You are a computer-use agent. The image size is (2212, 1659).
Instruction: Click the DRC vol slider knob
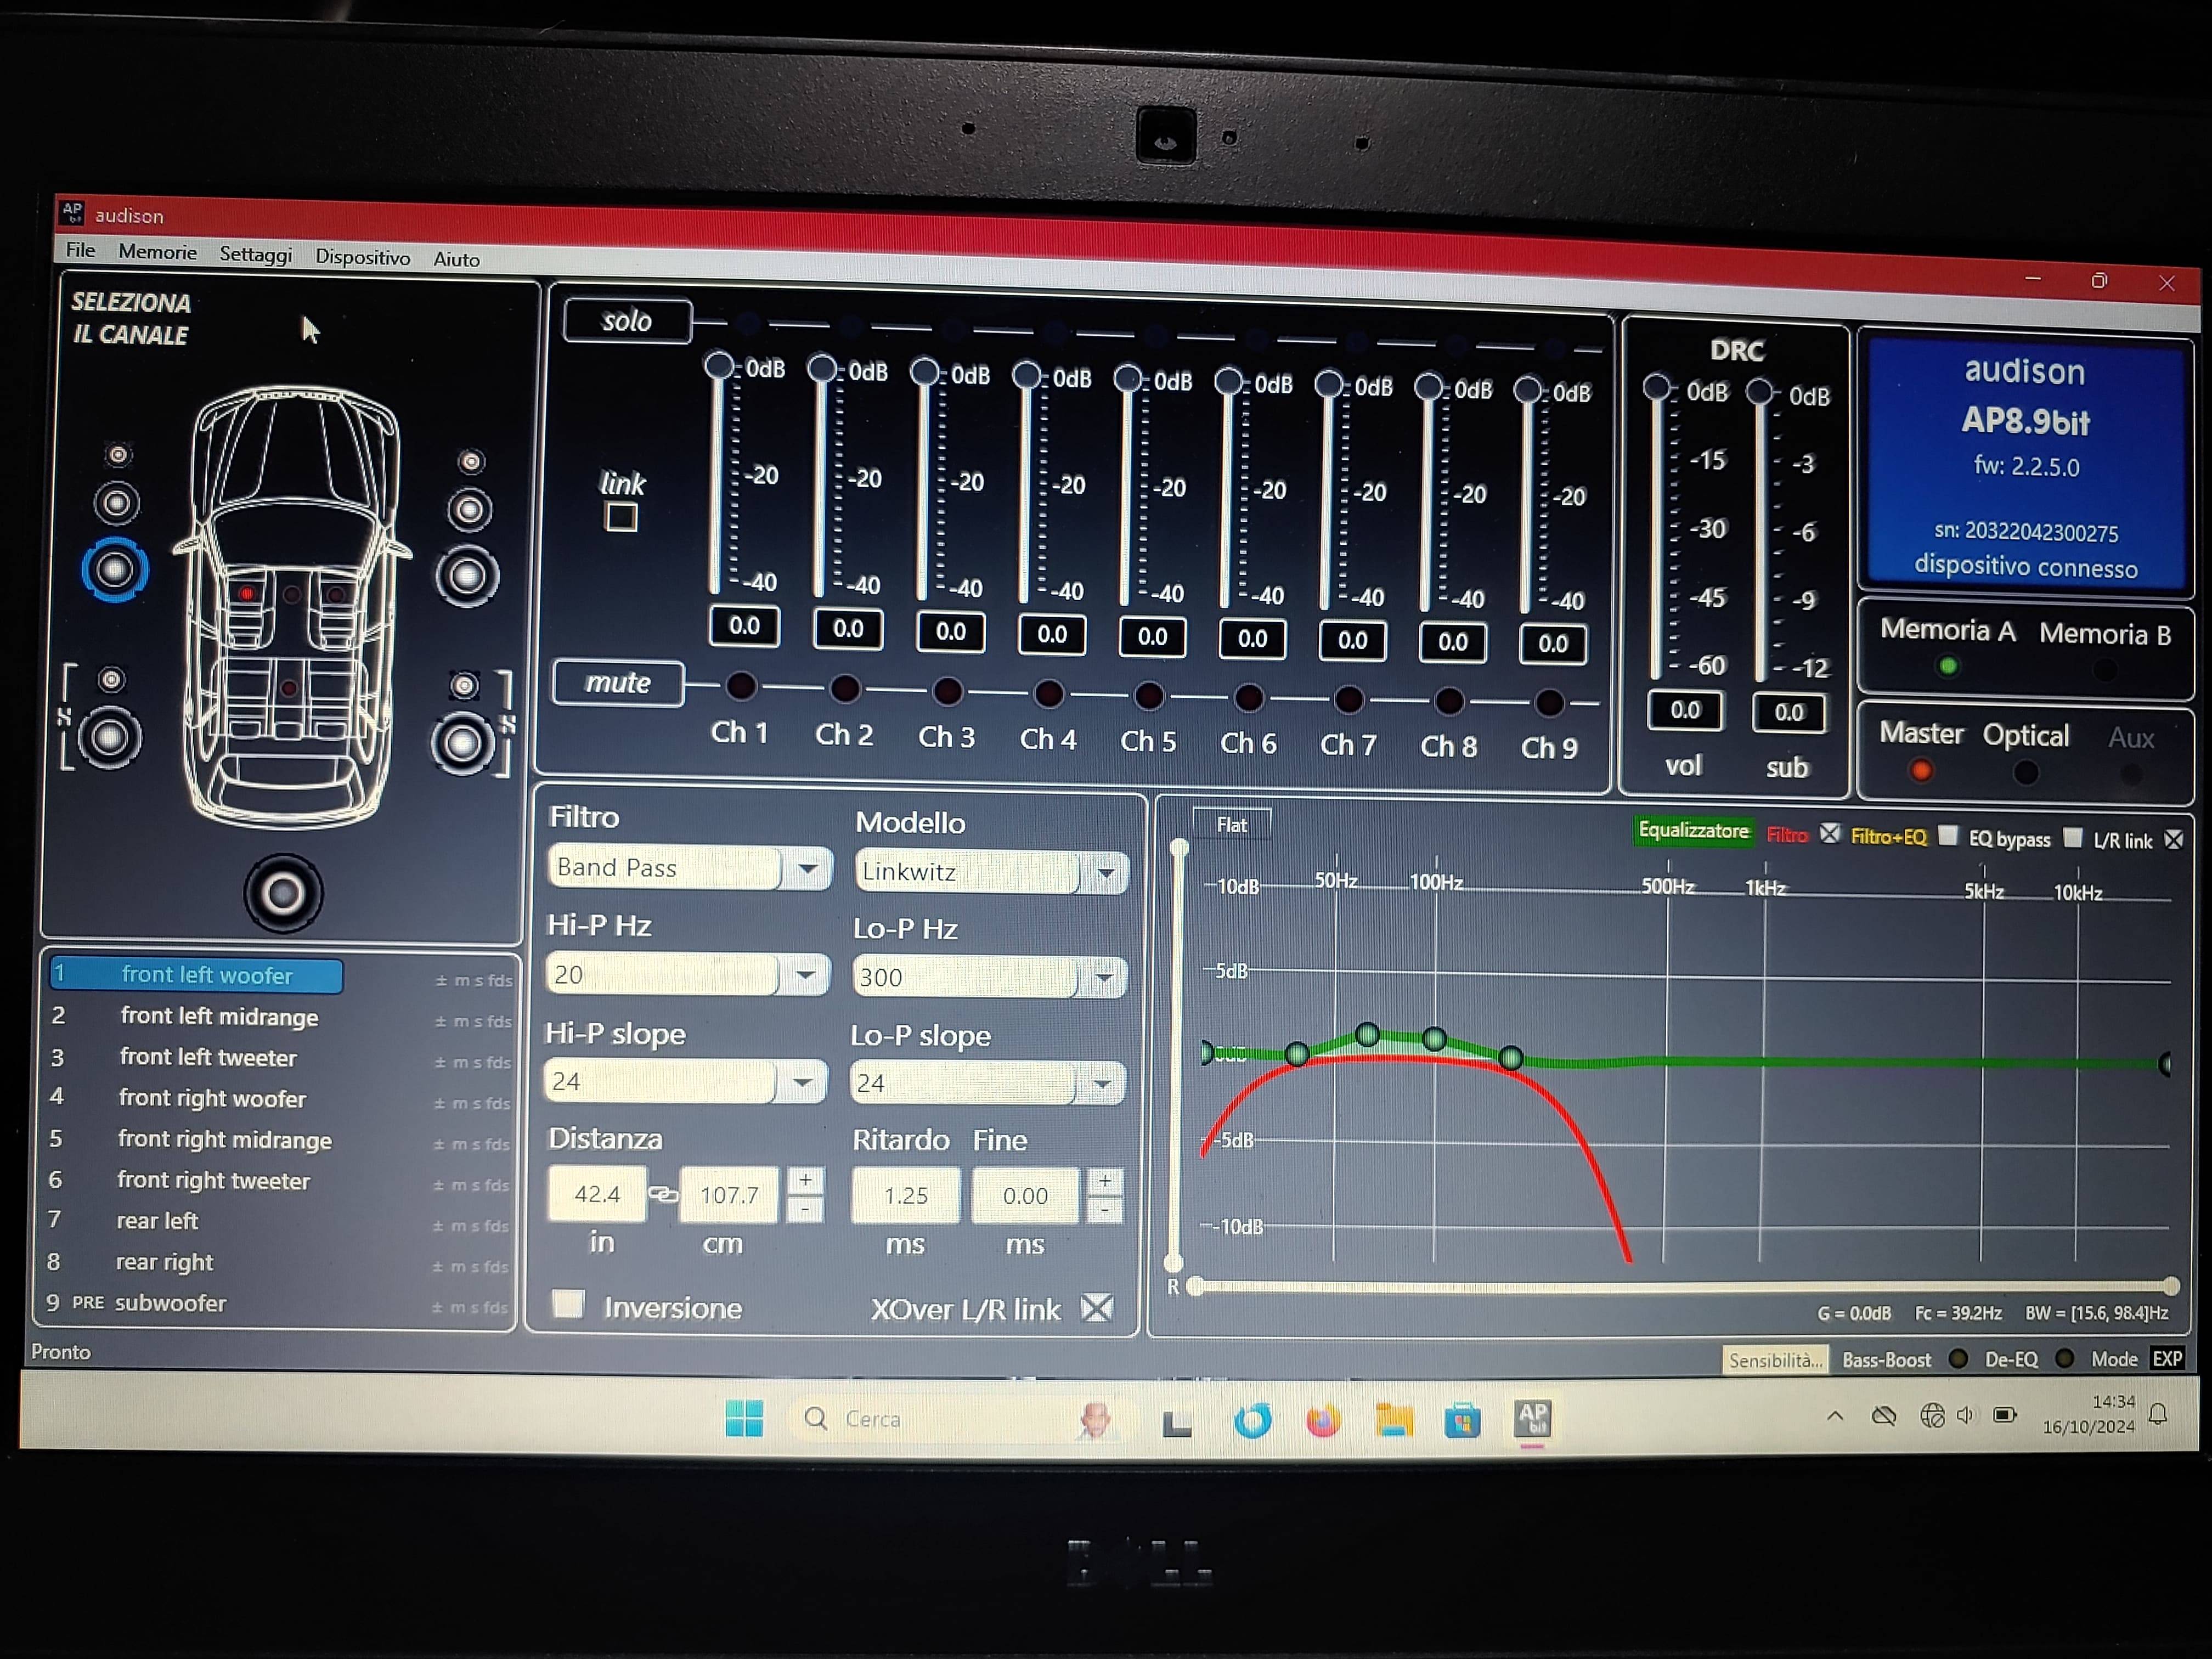point(1656,387)
